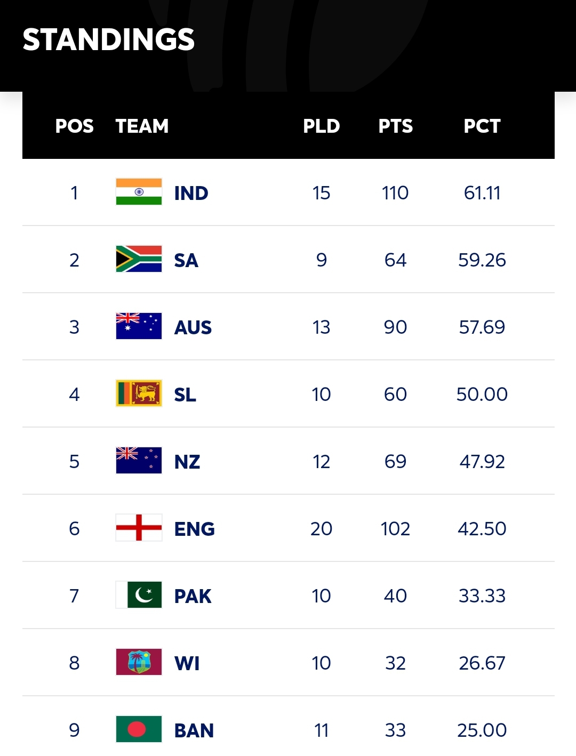The width and height of the screenshot is (576, 756).
Task: Click the PLD column header
Action: pos(322,126)
